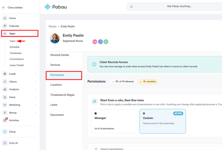Switch to the Timesheets & Wages tab
The image size is (222, 150).
62,95
